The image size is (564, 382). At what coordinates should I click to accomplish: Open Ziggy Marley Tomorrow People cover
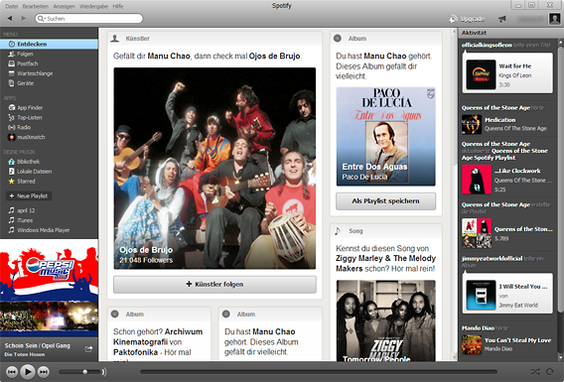click(x=385, y=320)
